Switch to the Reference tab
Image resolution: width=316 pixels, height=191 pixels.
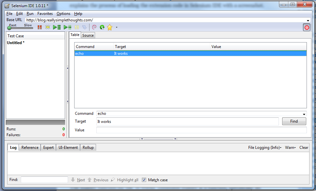tap(30, 148)
